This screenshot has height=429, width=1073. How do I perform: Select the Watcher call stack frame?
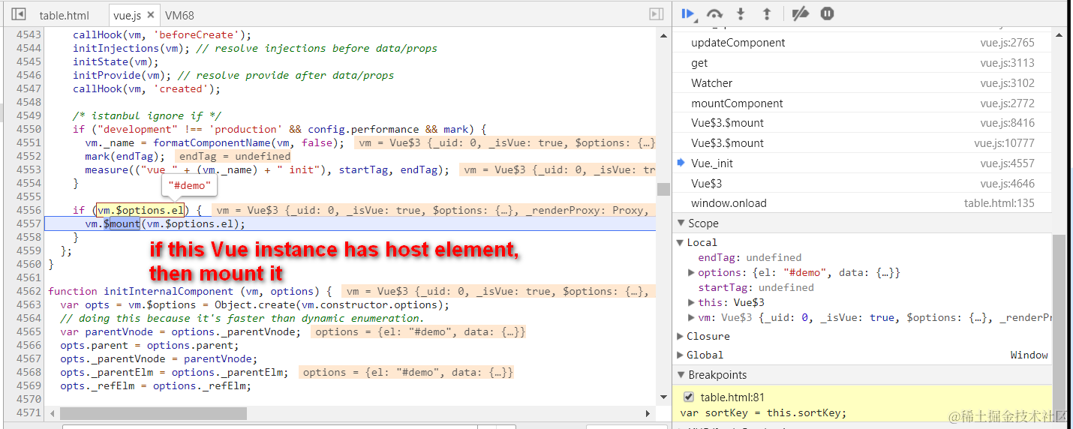click(862, 83)
